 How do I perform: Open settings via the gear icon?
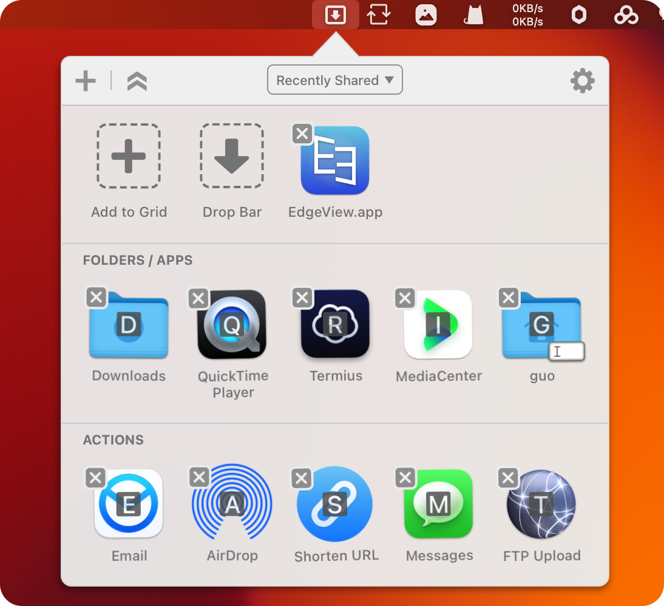tap(583, 81)
